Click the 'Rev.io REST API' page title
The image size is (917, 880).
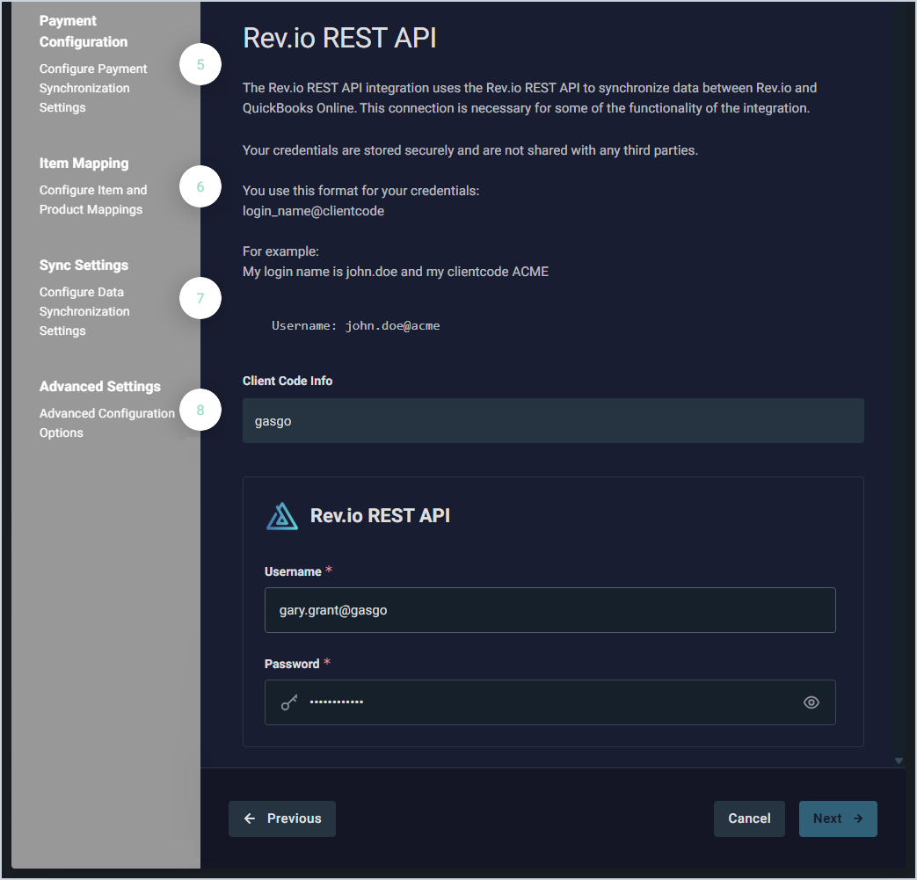[x=339, y=38]
